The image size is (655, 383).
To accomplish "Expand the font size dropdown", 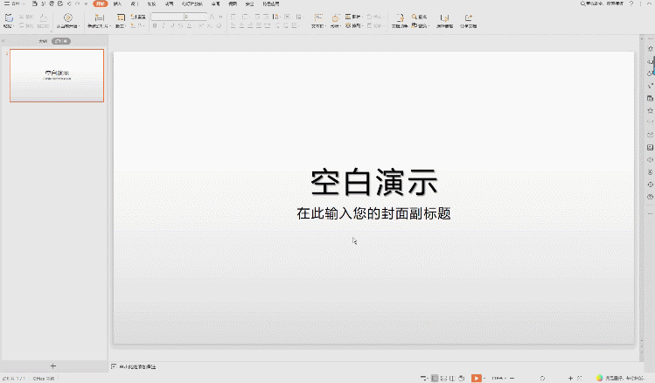I will tap(206, 17).
